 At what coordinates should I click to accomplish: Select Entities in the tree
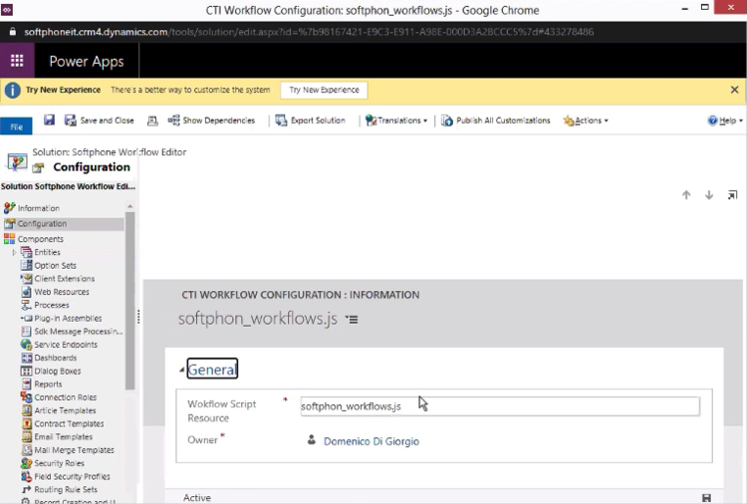(47, 252)
